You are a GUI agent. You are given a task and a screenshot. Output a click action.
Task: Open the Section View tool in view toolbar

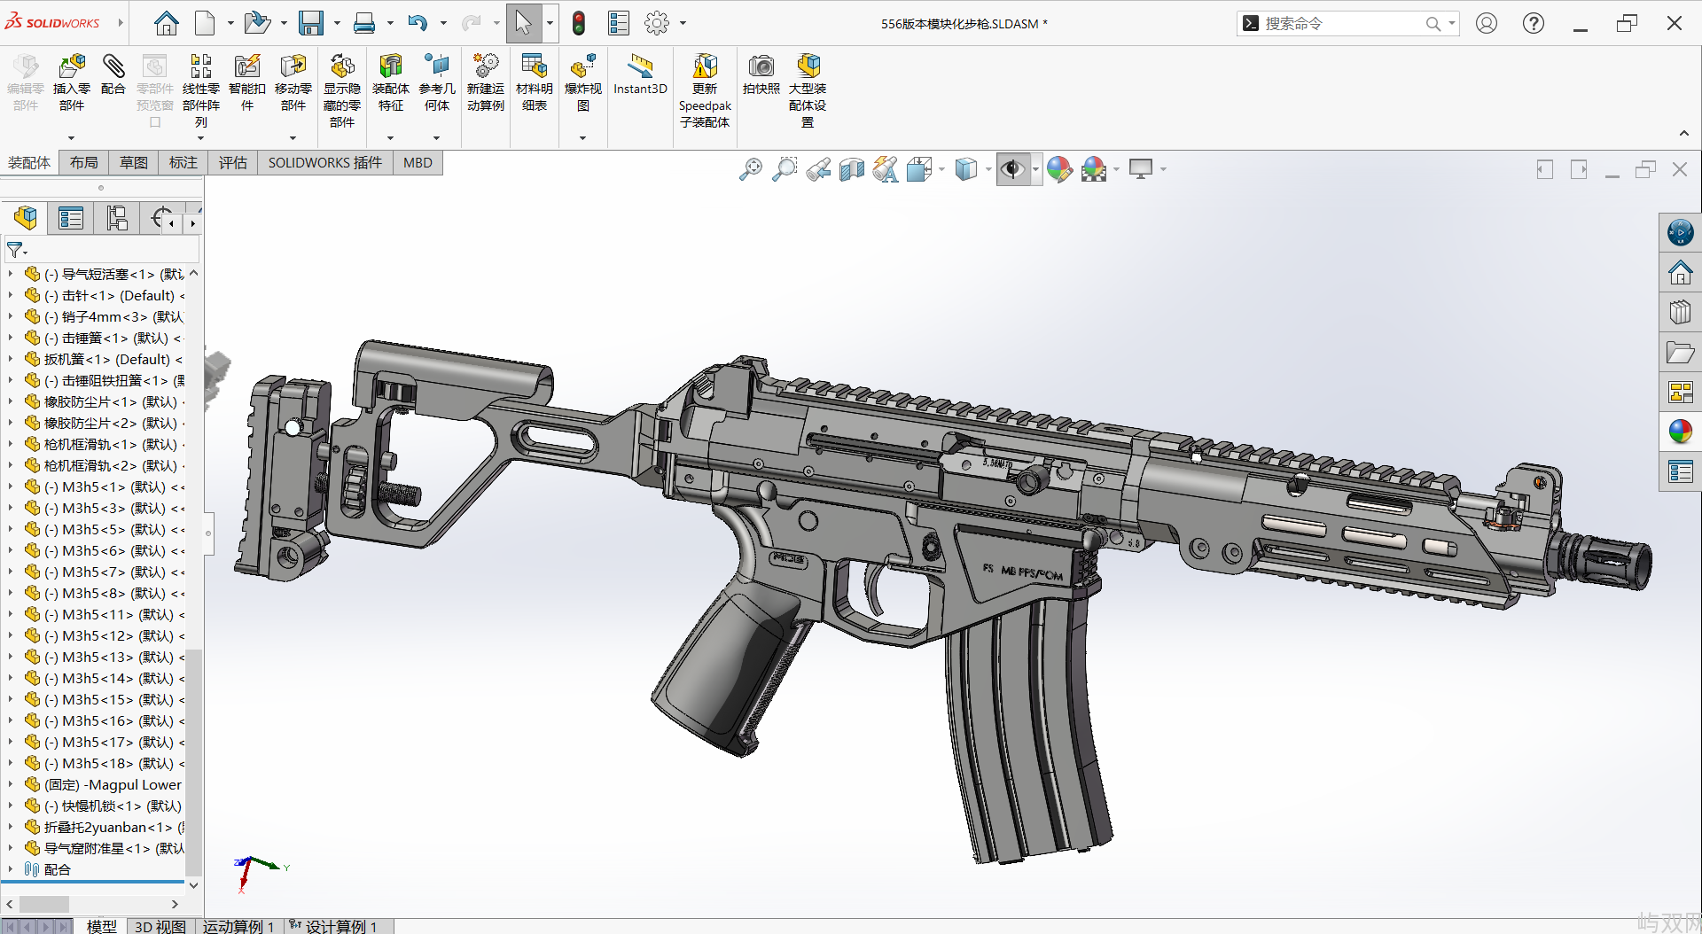851,169
